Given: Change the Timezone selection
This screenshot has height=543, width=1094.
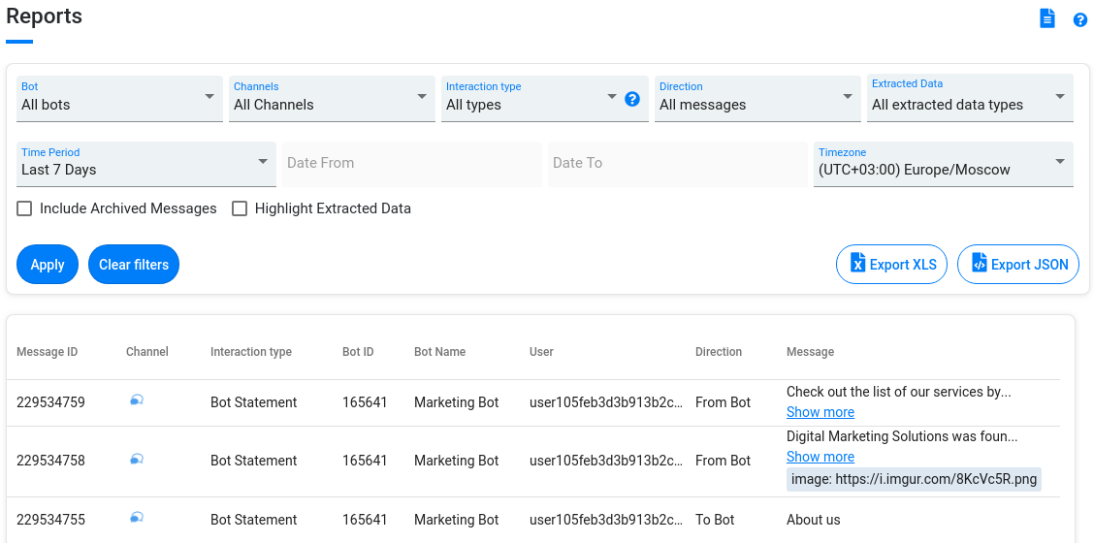Looking at the screenshot, I should [942, 164].
